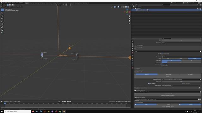Select the Rotate tool
This screenshot has height=113, width=202.
point(2,19)
